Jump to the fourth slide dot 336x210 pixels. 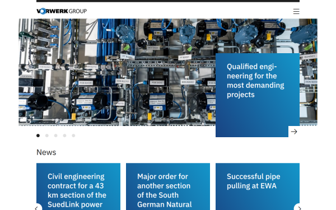point(64,136)
